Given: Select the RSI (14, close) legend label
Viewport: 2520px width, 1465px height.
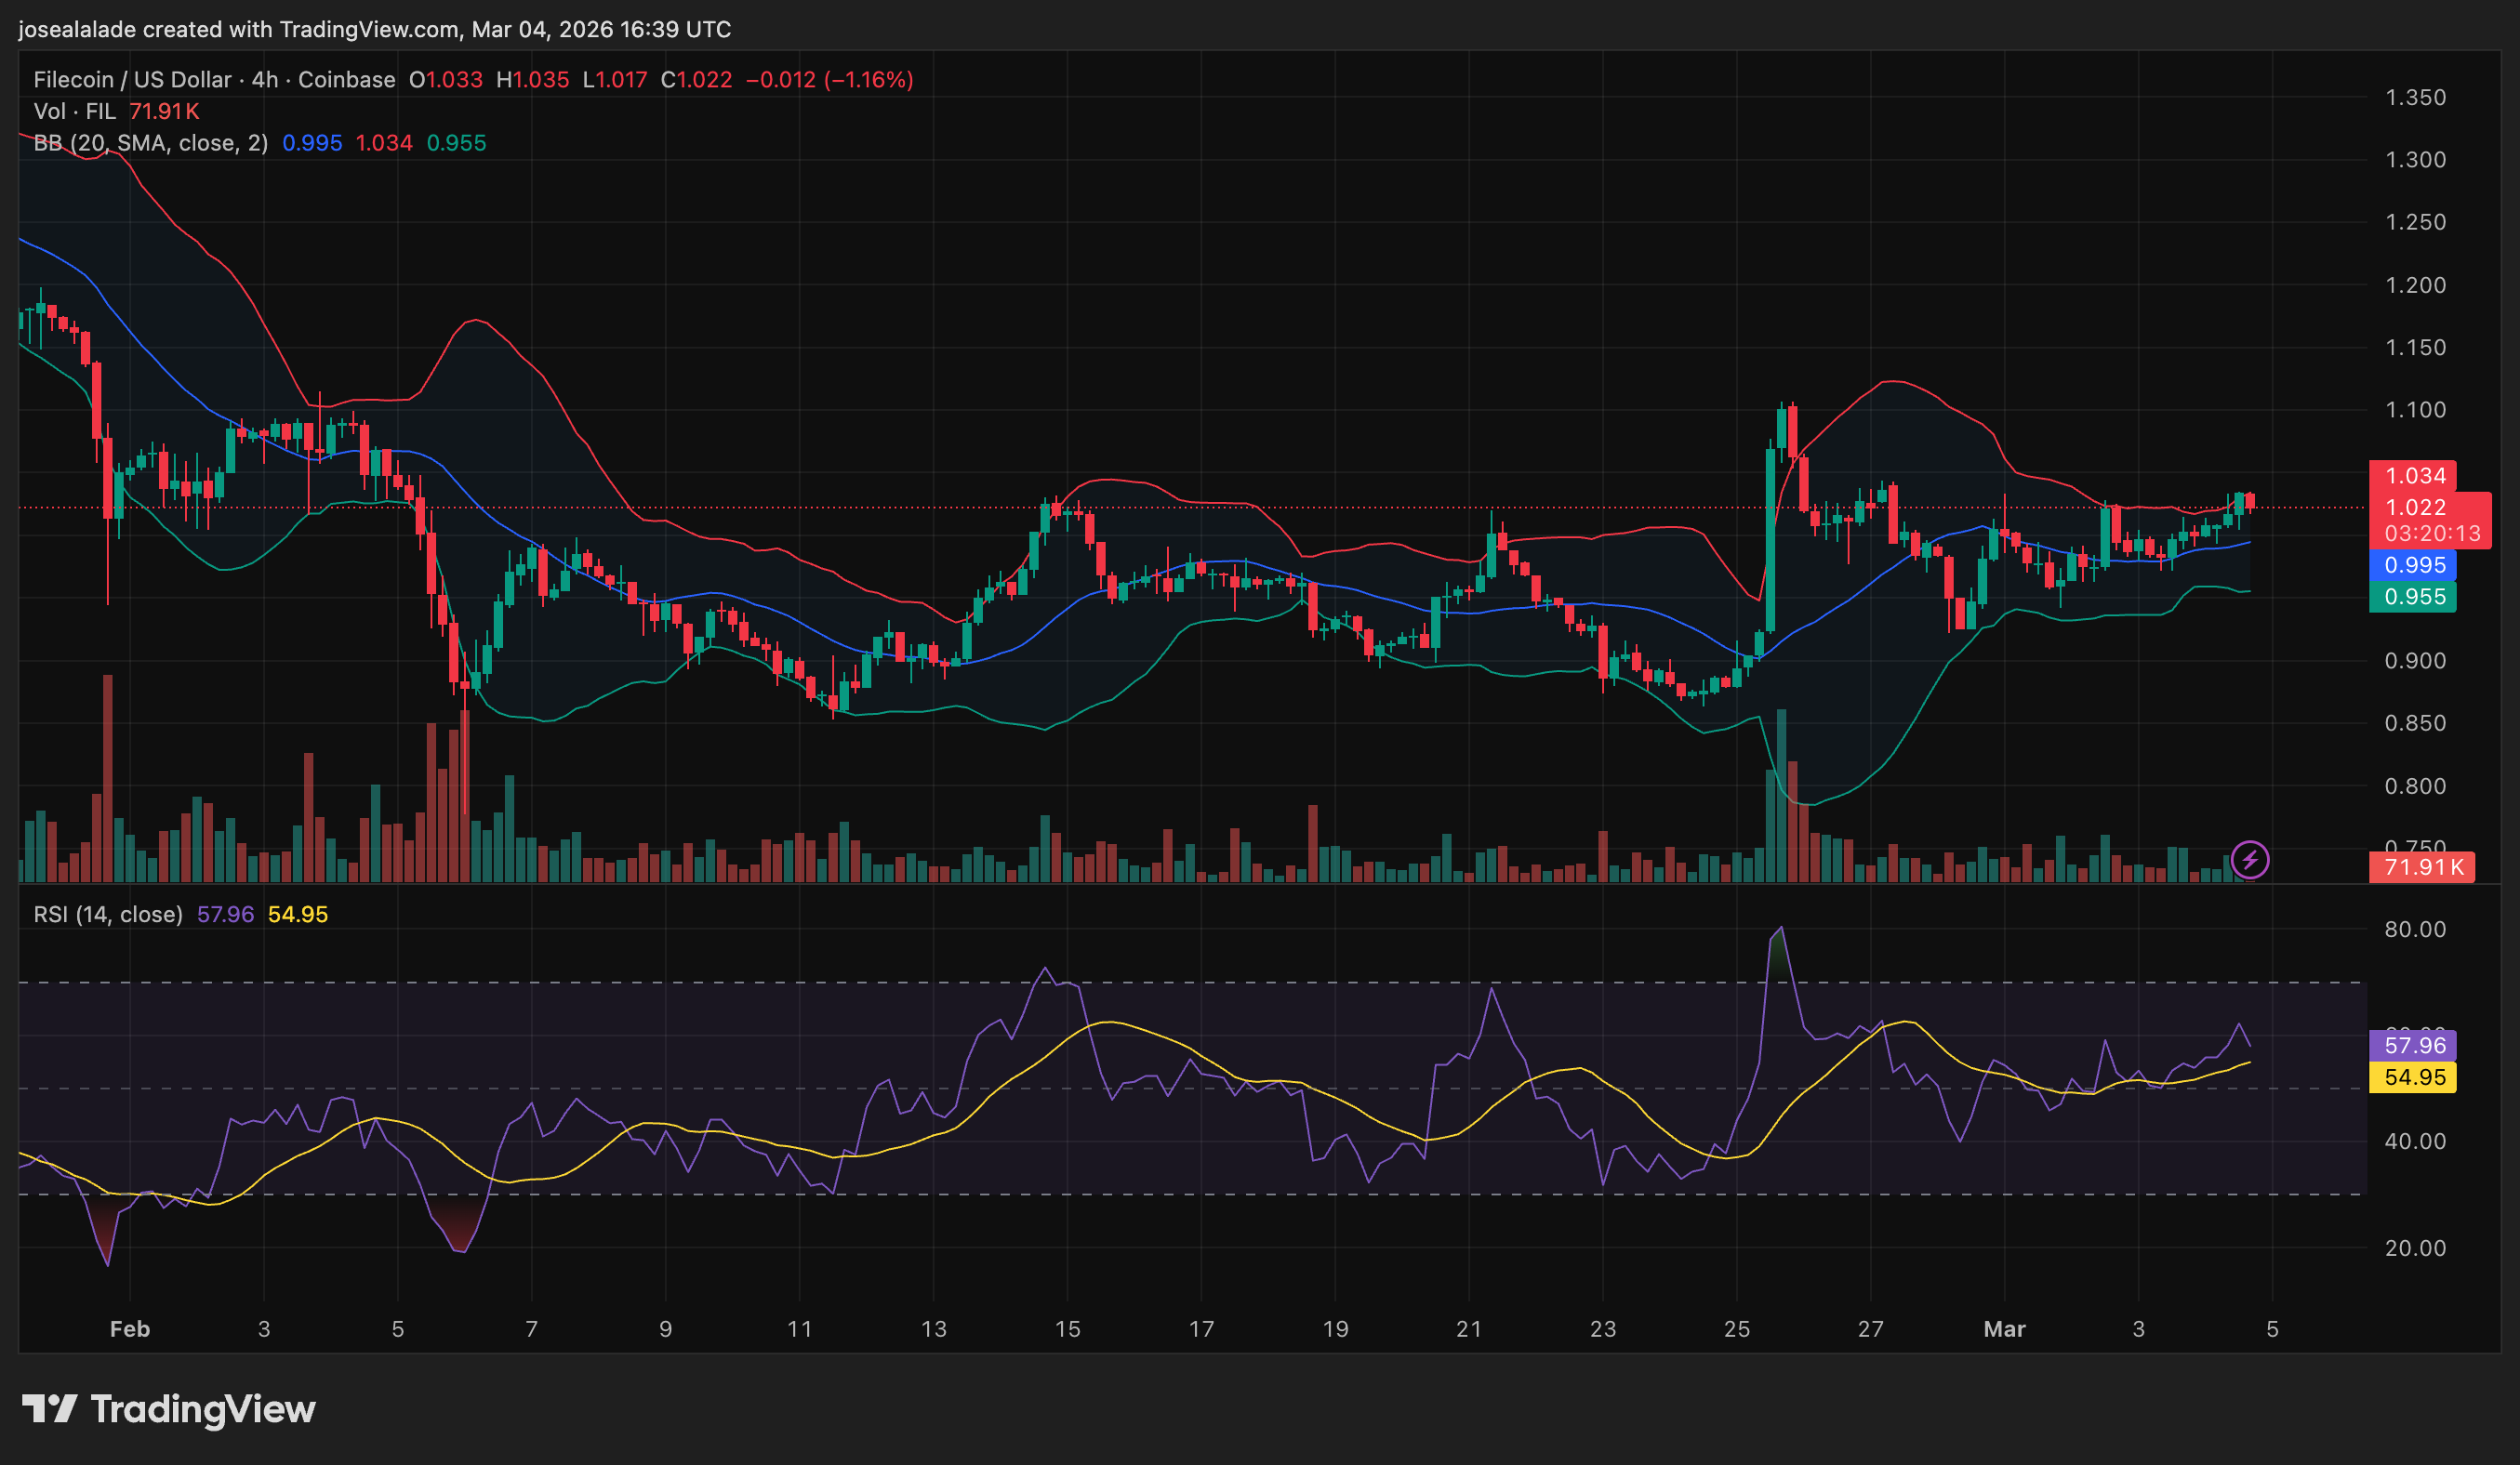Looking at the screenshot, I should point(108,915).
